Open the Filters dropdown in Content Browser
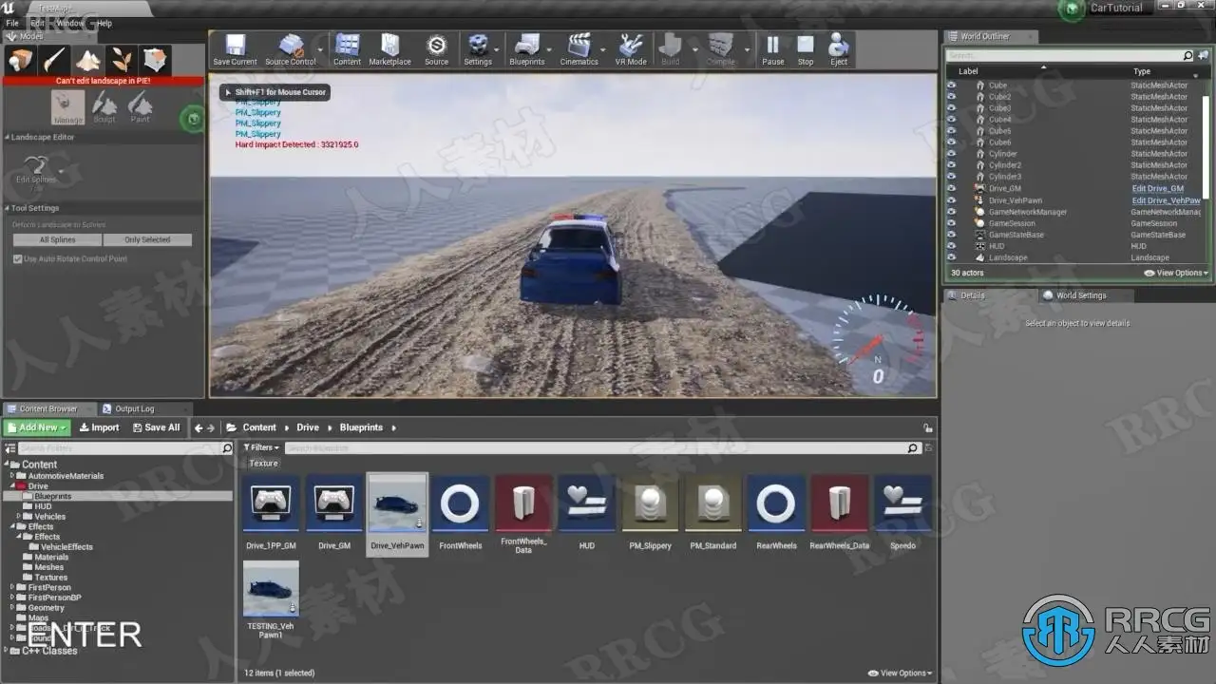 coord(261,447)
